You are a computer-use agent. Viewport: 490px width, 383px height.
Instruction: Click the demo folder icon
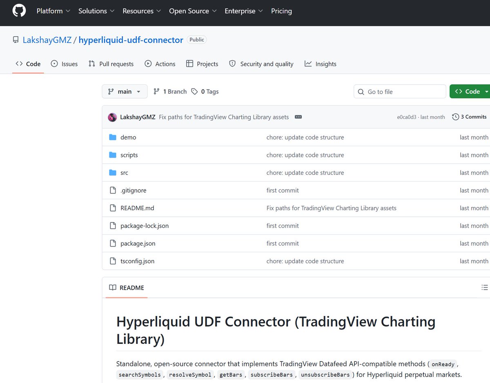[x=113, y=137]
